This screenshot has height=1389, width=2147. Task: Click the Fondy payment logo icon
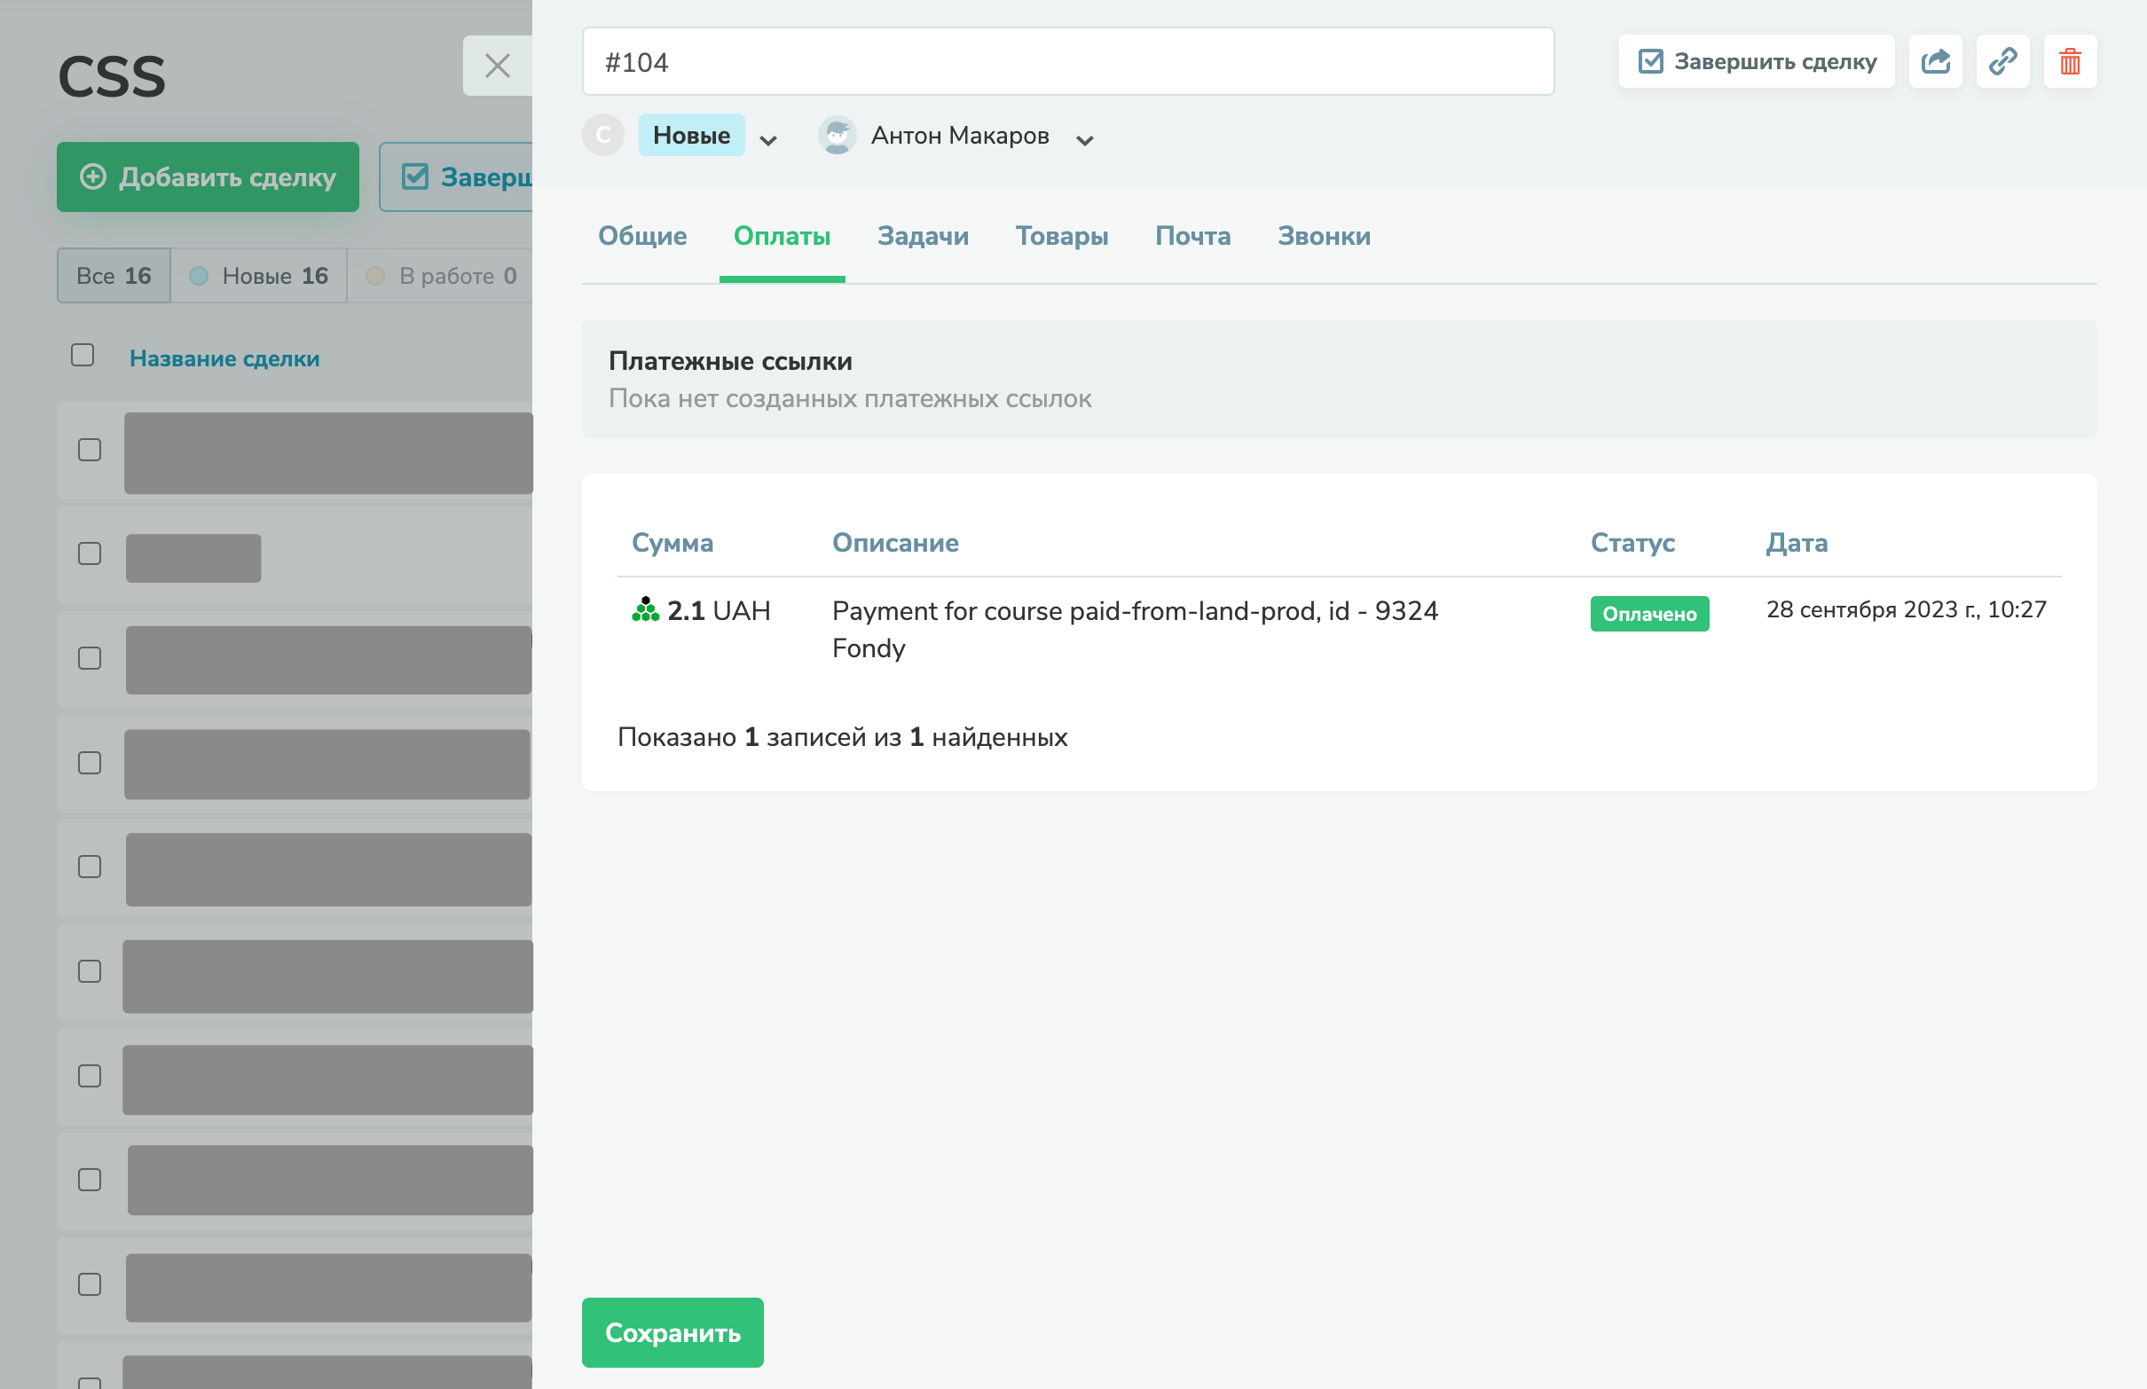click(645, 610)
